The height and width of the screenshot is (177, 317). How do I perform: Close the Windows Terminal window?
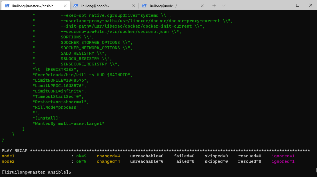coord(310,5)
